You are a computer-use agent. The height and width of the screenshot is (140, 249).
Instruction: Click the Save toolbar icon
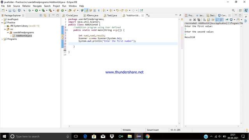coord(10,10)
